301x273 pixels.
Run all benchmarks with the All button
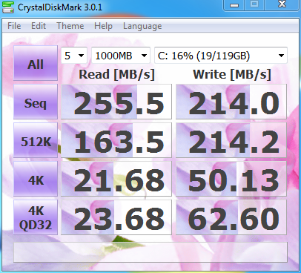coord(36,63)
